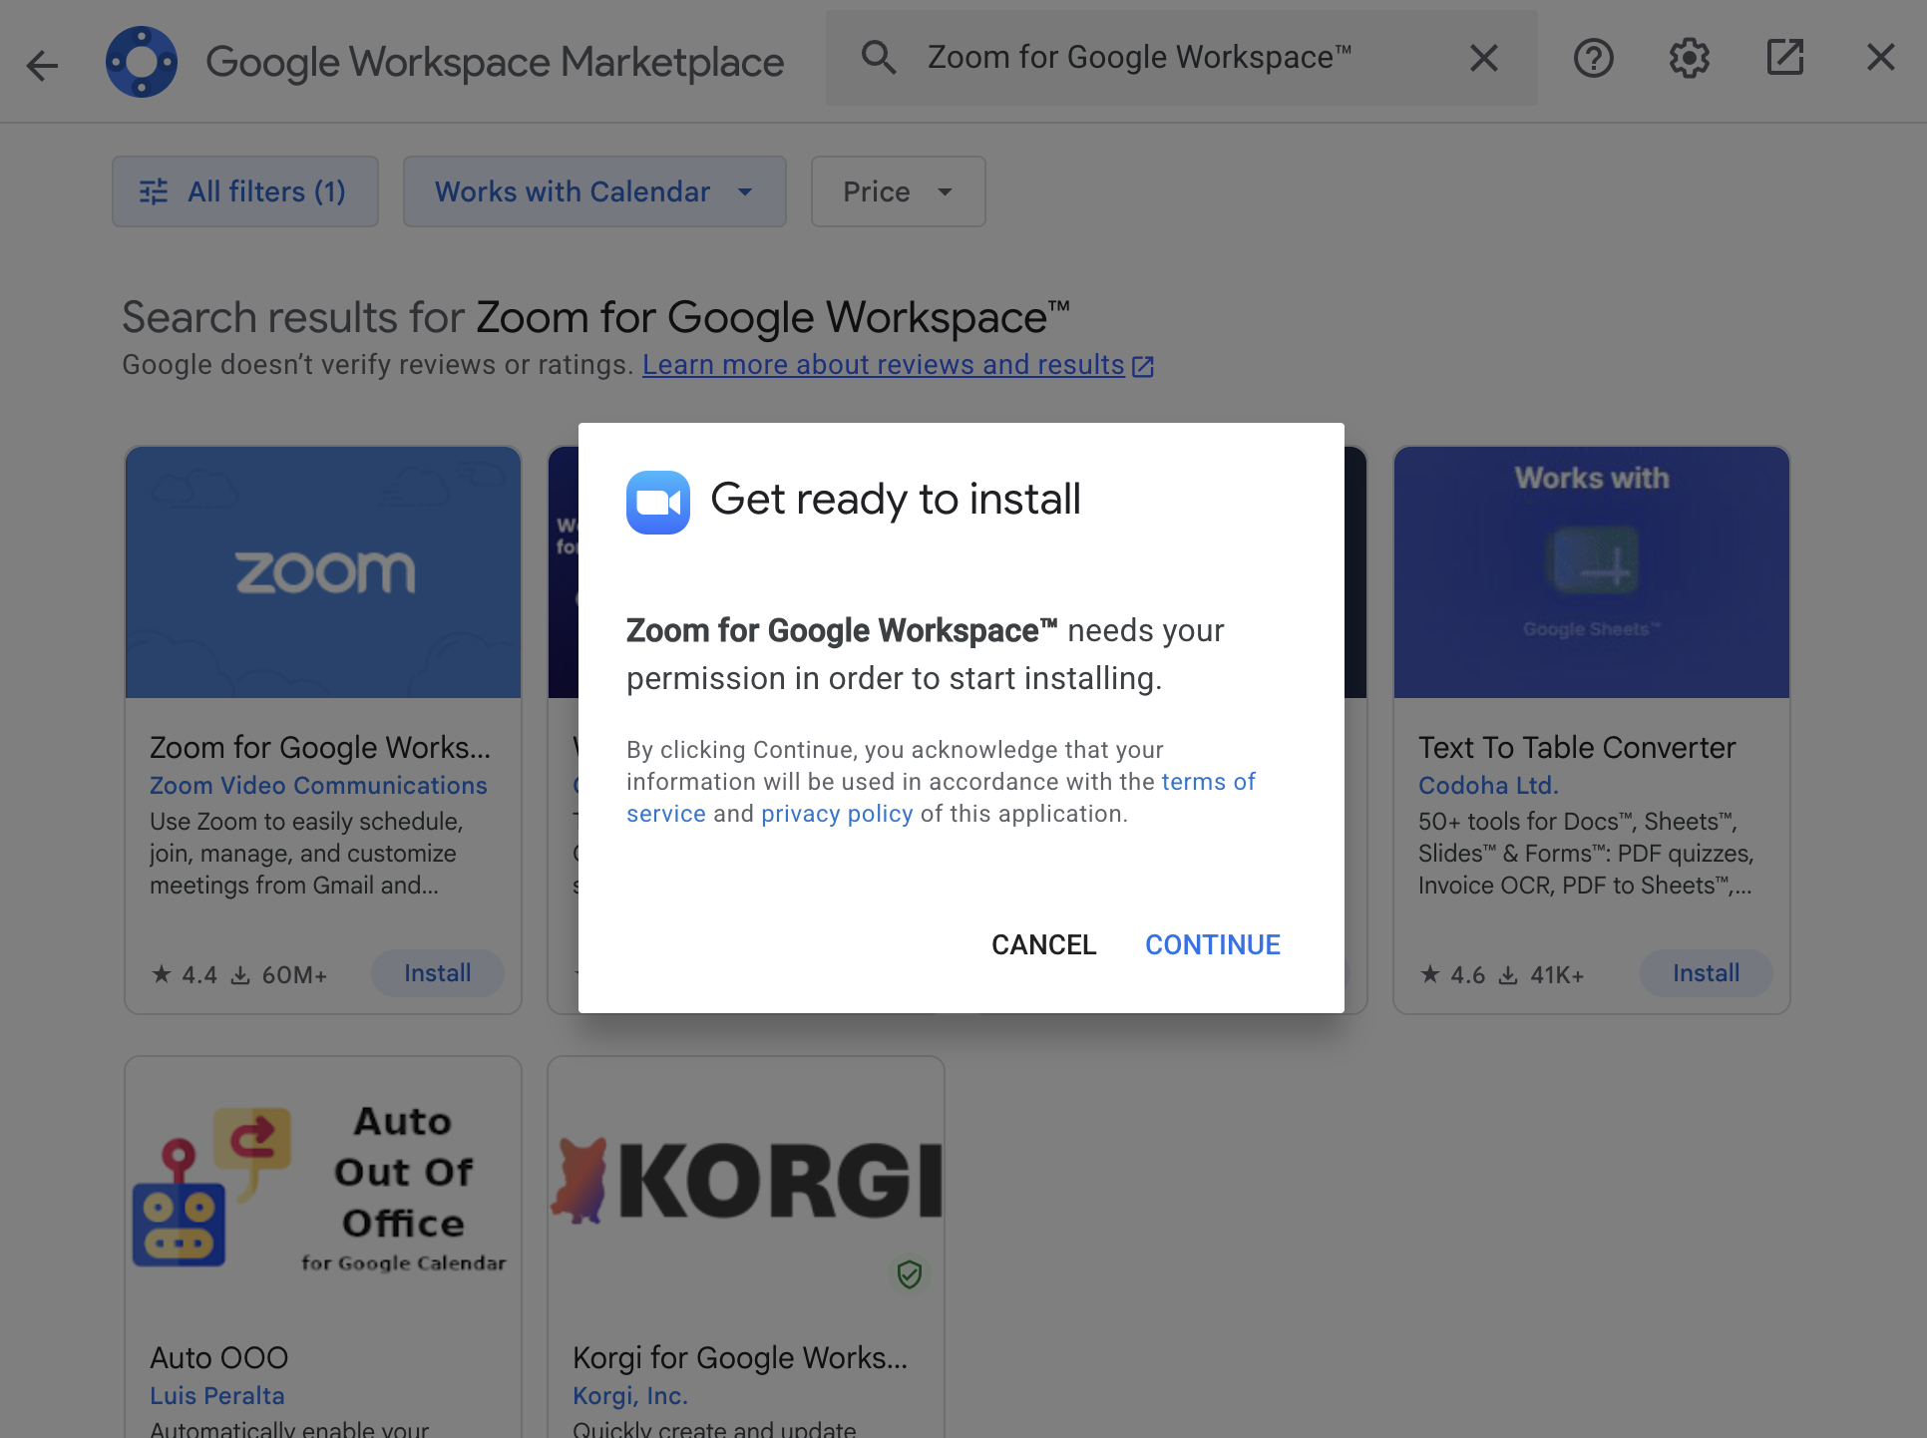Open the help question mark icon
1927x1438 pixels.
point(1593,58)
